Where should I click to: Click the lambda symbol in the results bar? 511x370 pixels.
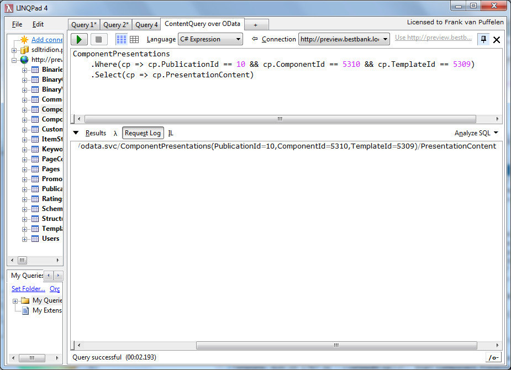coord(115,133)
